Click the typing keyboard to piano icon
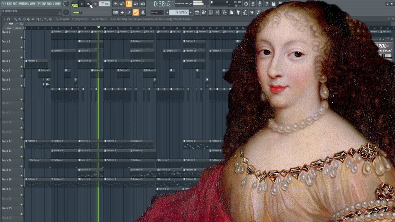Viewport: 395px width, 222px height. [115, 12]
